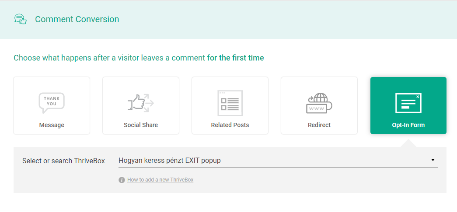Click the Comment Conversion heading title

(x=77, y=19)
